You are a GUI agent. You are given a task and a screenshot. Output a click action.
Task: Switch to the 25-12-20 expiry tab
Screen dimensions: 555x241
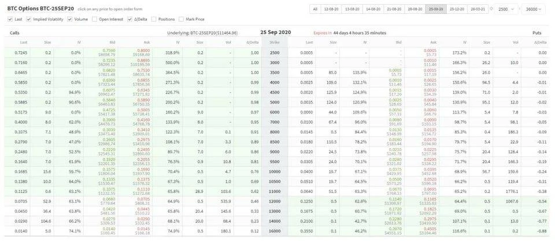456,9
